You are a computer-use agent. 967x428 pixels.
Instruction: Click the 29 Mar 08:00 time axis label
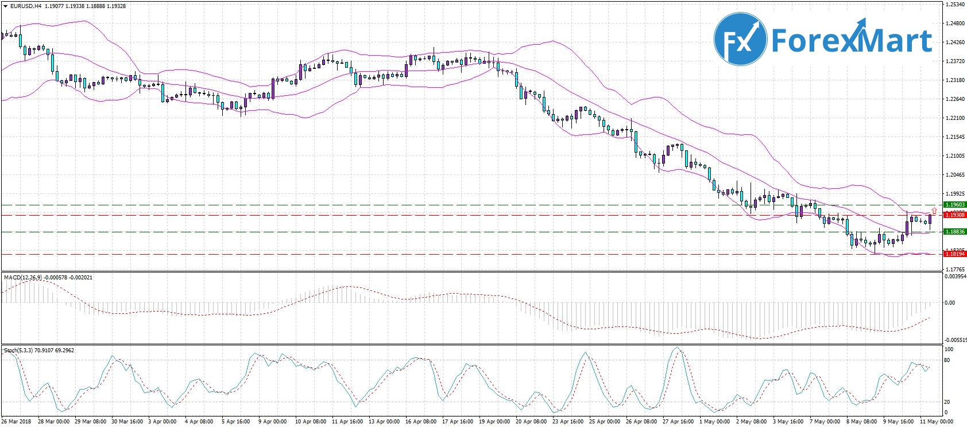point(90,422)
